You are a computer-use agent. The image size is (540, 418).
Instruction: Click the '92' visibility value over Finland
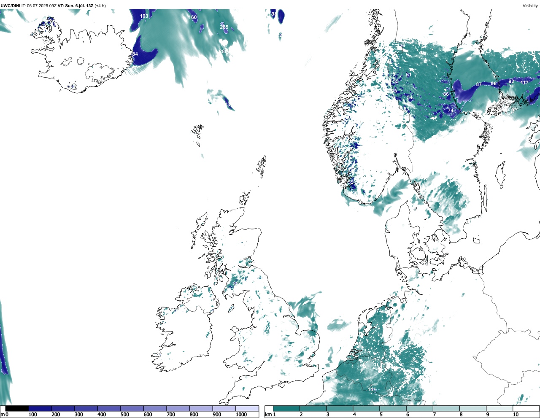(x=511, y=81)
